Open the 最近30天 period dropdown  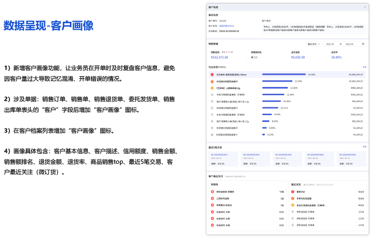pyautogui.click(x=314, y=44)
